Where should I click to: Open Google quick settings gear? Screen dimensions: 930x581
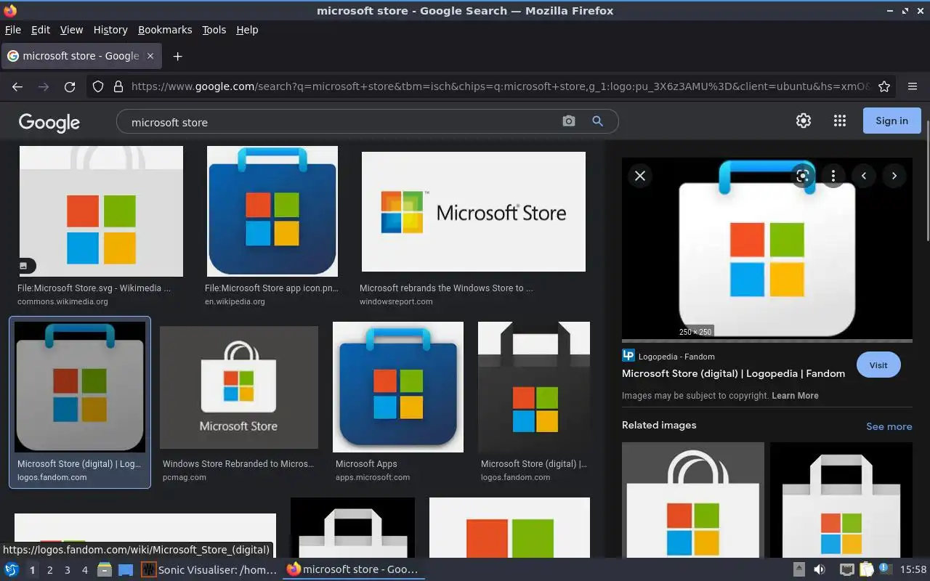point(803,121)
